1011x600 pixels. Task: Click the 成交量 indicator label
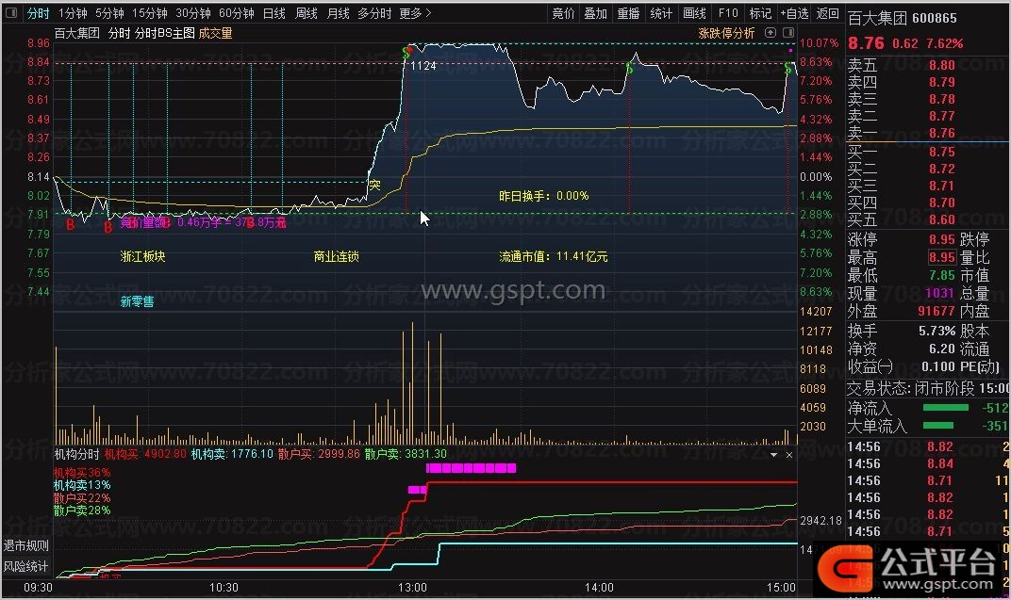(x=215, y=33)
